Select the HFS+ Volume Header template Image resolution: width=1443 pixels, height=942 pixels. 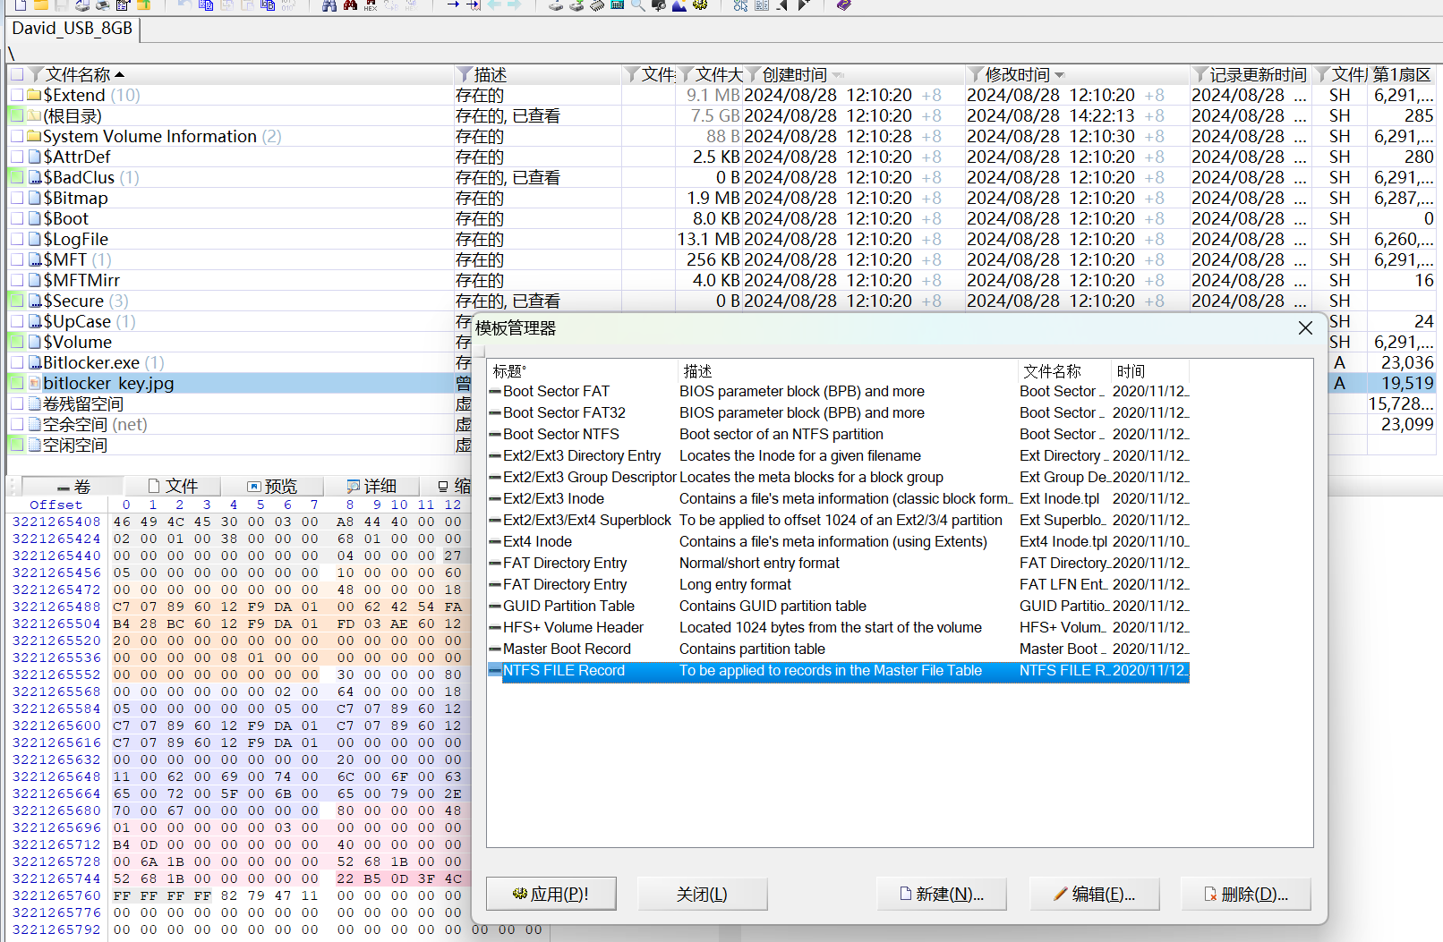pos(839,627)
